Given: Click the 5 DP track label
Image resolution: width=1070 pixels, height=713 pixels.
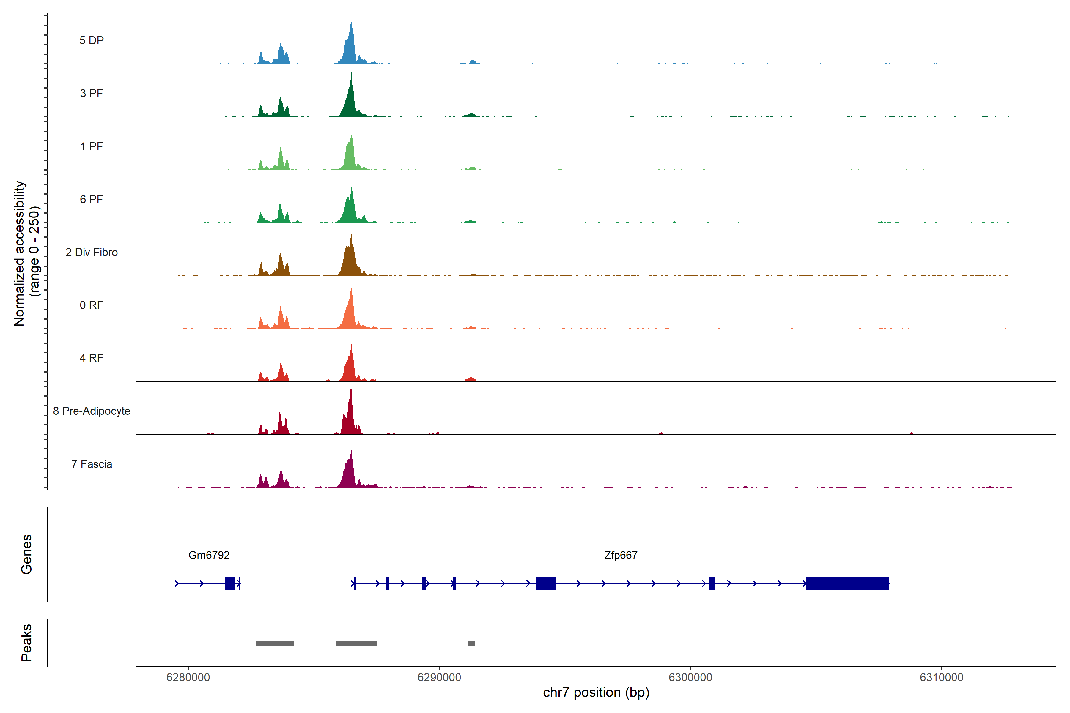Looking at the screenshot, I should [x=92, y=40].
